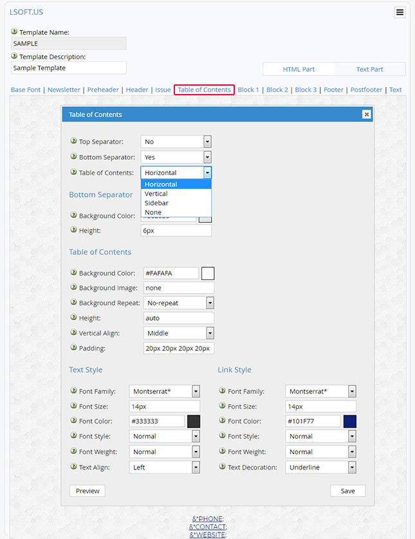
Task: Click the Preview button
Action: [88, 491]
